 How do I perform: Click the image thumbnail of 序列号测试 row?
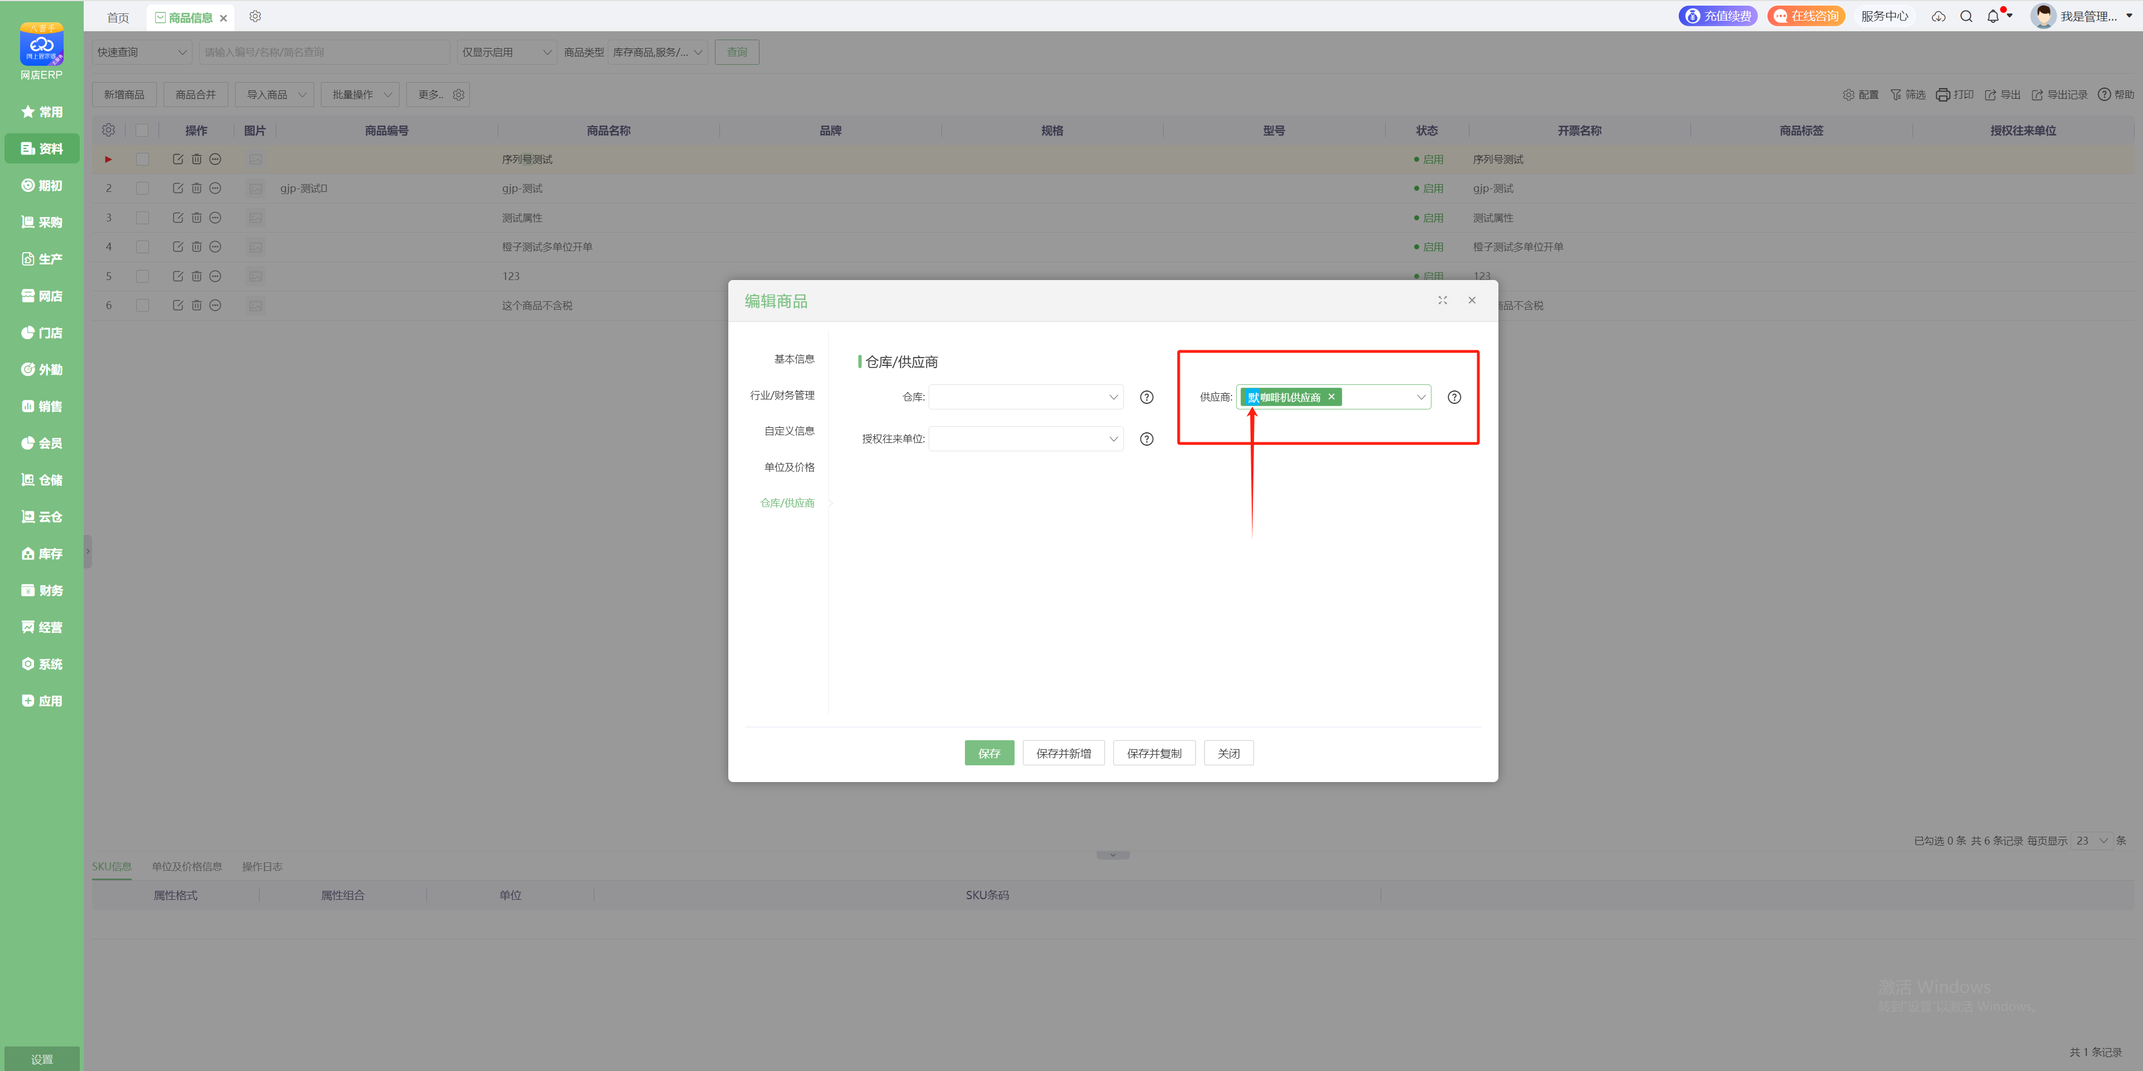click(256, 160)
